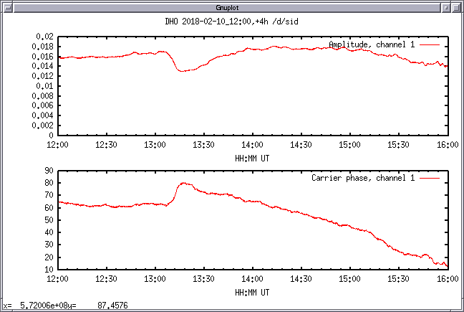This screenshot has width=464, height=312.
Task: Click the maximize button in title bar
Action: coord(457,6)
